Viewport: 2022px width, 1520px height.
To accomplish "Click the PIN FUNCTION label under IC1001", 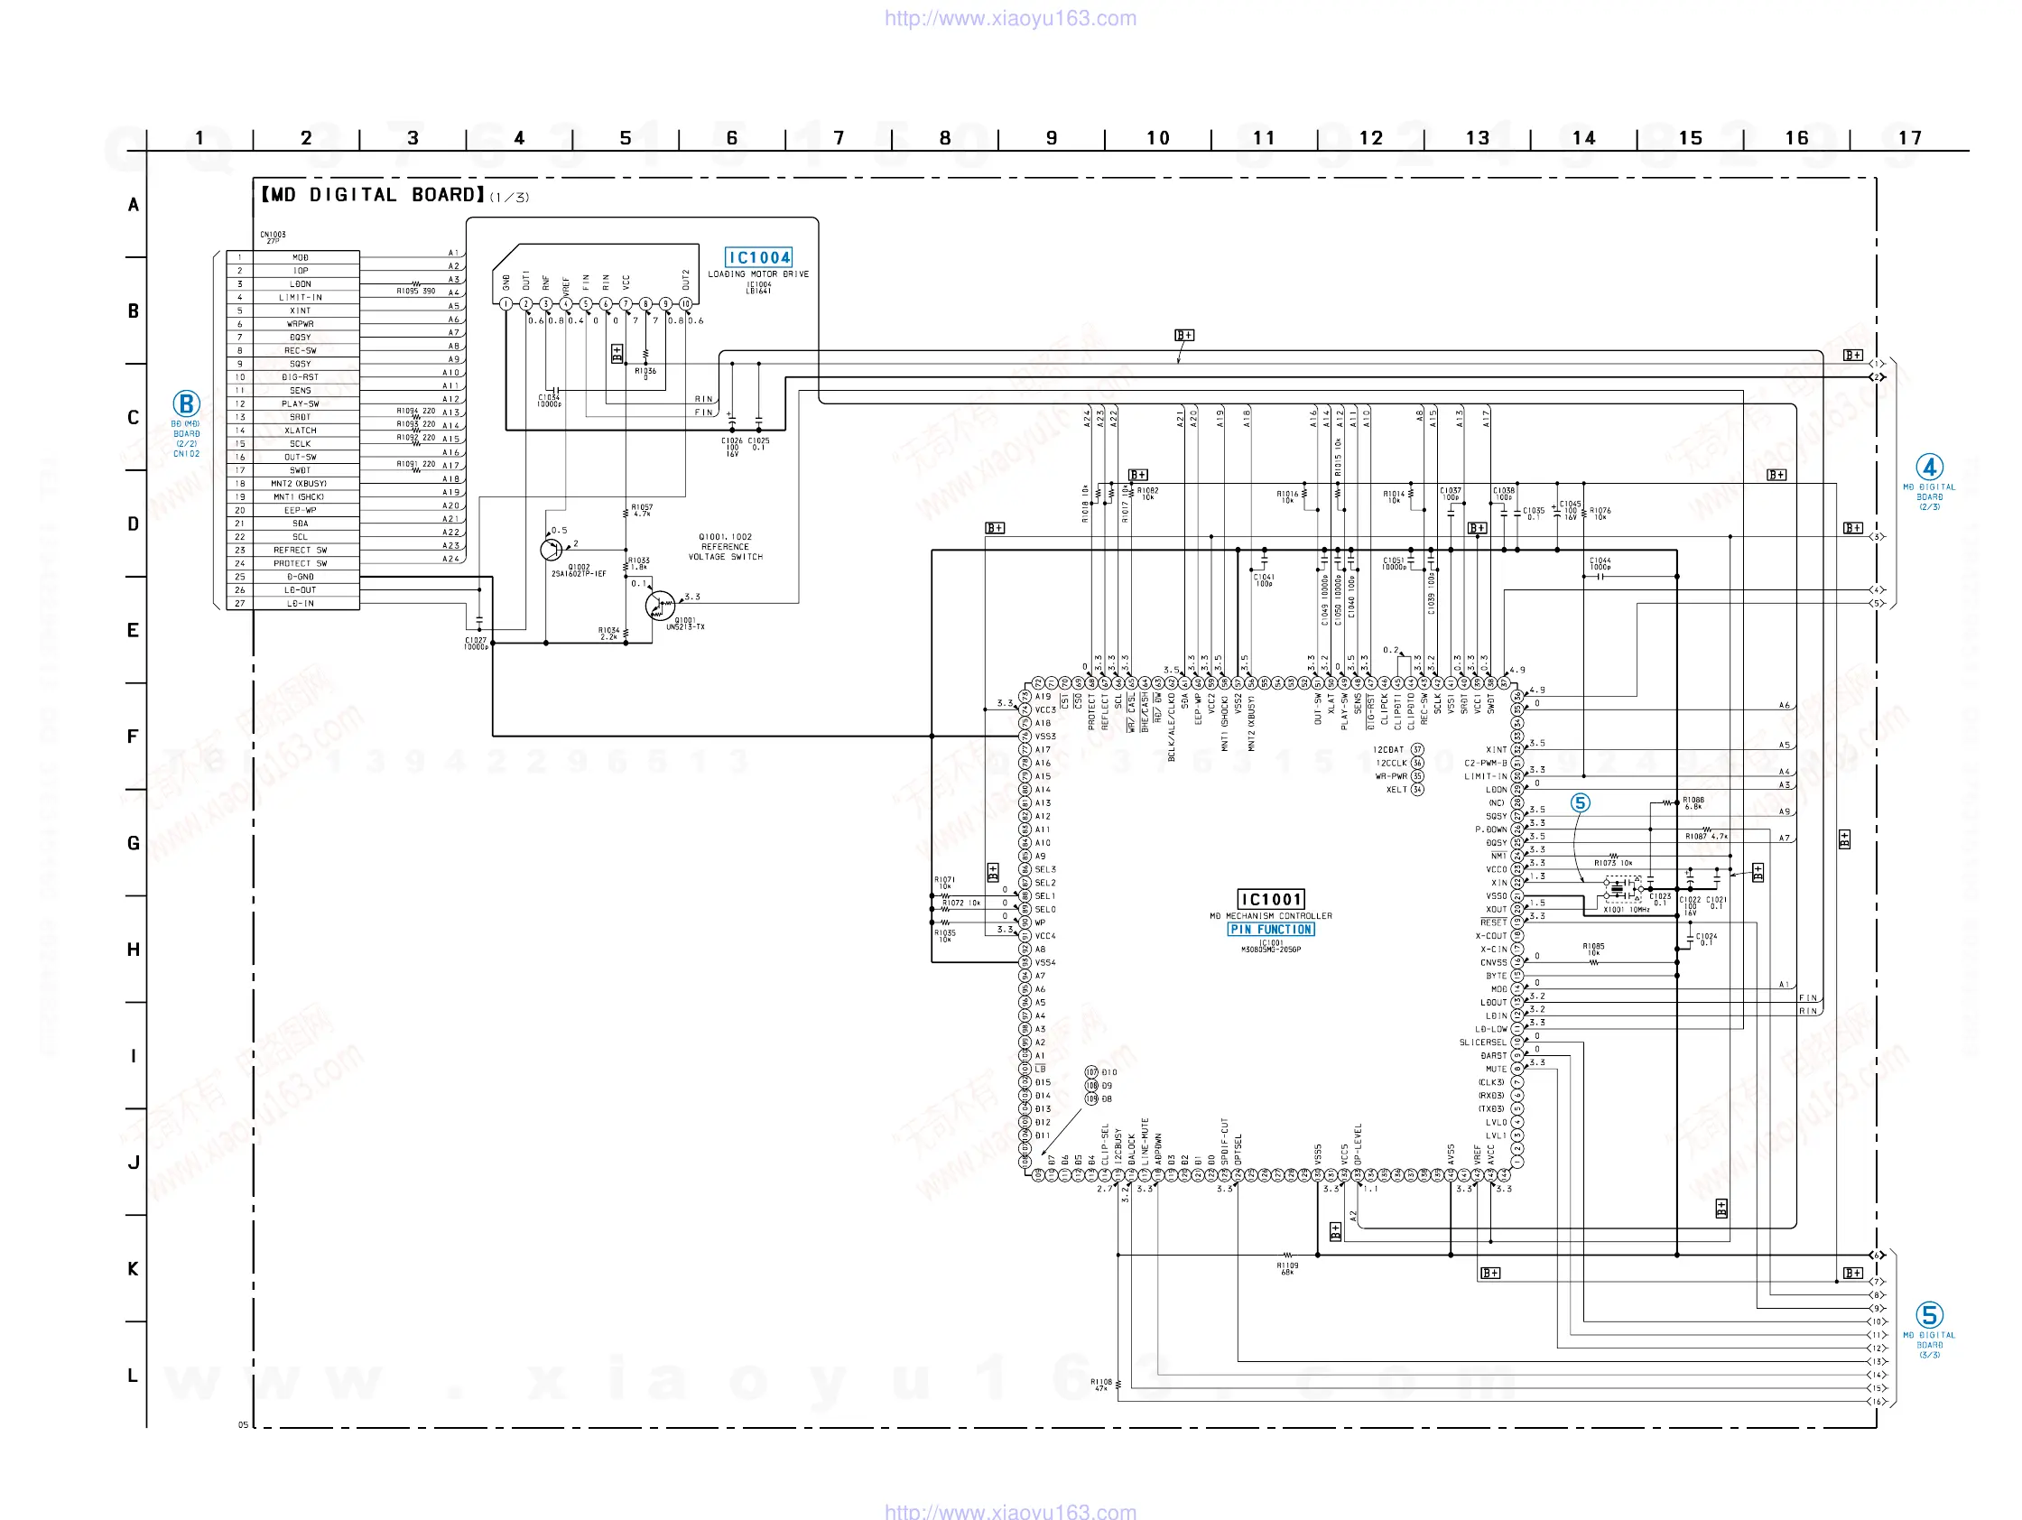I will [x=1270, y=930].
